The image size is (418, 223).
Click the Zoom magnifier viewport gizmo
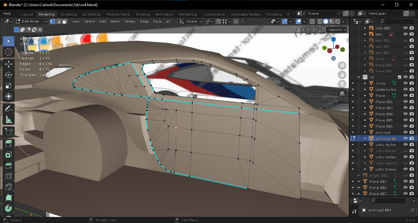click(x=342, y=65)
